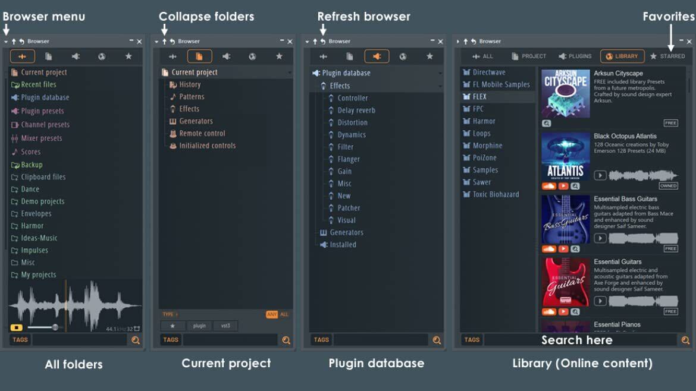
Task: Expand the Demo projects folder
Action: pos(42,201)
